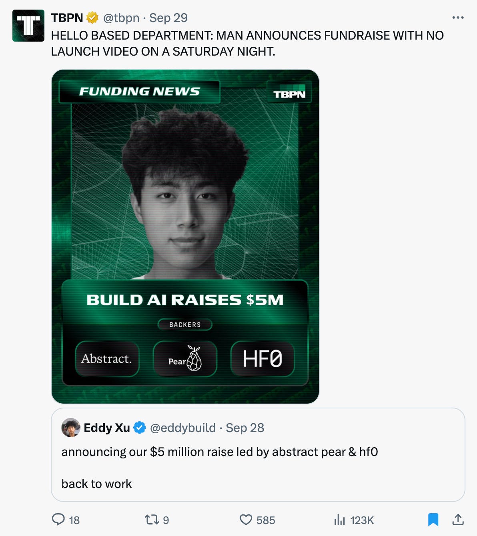Click the Eddy Xu display name
Viewport: 477px width, 536px height.
click(107, 428)
